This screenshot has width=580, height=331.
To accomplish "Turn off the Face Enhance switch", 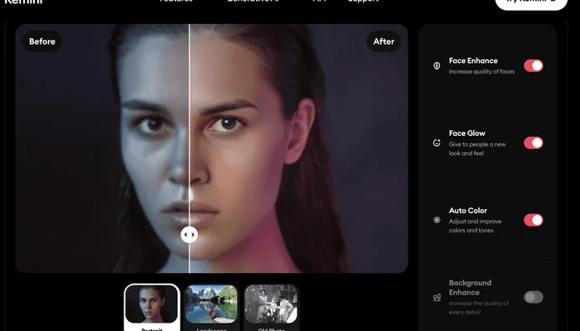I will pyautogui.click(x=534, y=65).
